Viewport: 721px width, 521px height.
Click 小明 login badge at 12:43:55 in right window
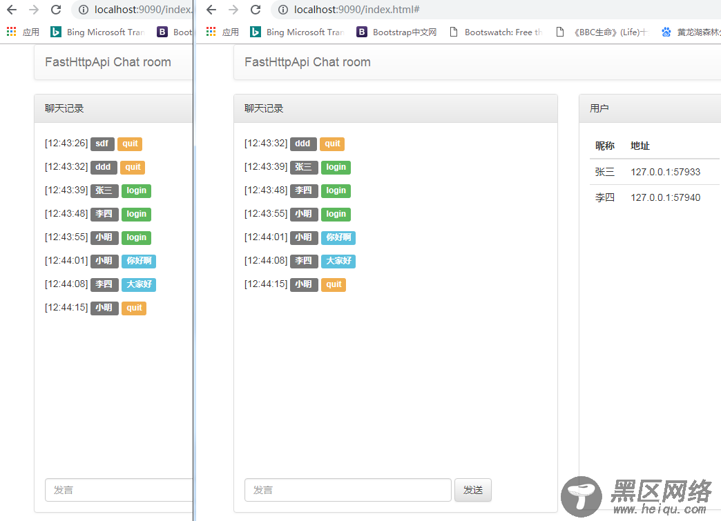336,214
